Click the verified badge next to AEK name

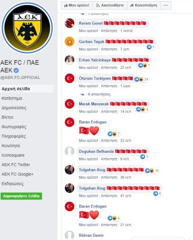click(16, 70)
